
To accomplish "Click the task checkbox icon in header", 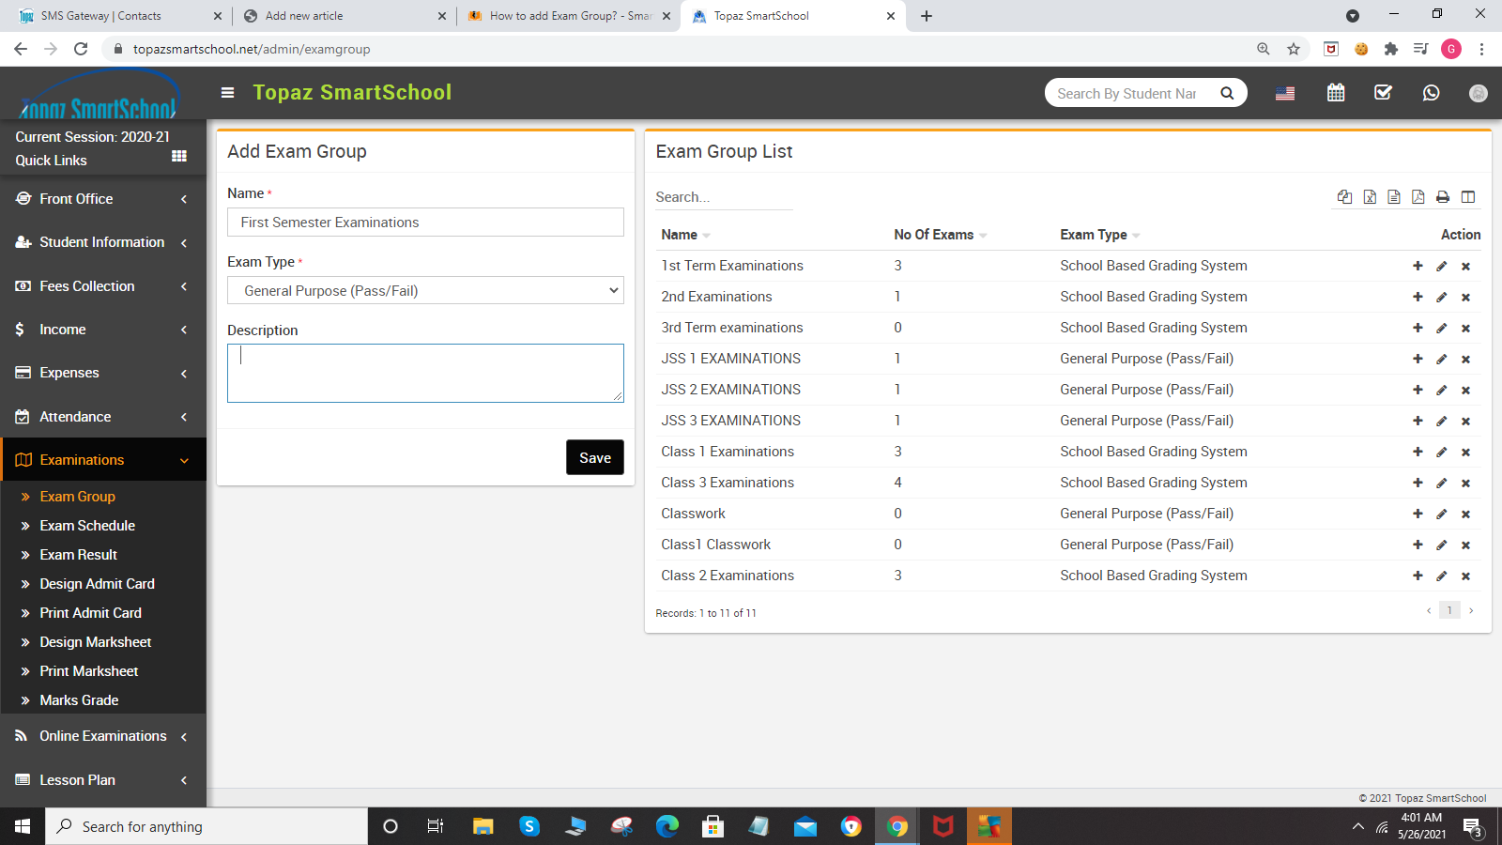I will click(x=1382, y=92).
